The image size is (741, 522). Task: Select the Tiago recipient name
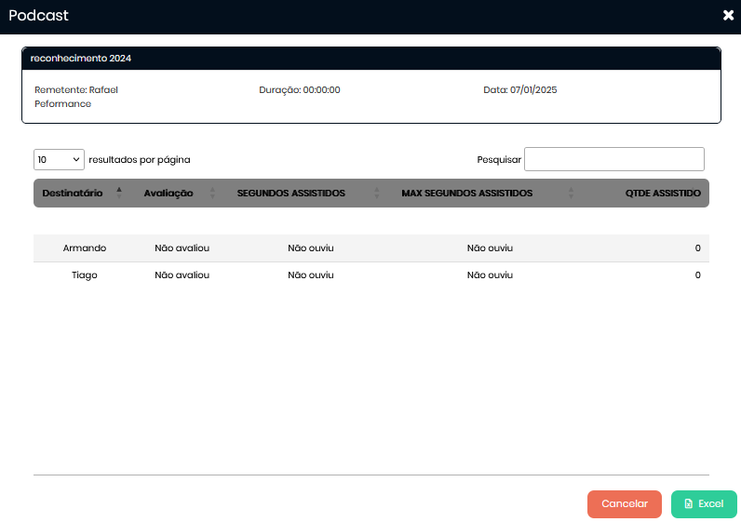(85, 275)
